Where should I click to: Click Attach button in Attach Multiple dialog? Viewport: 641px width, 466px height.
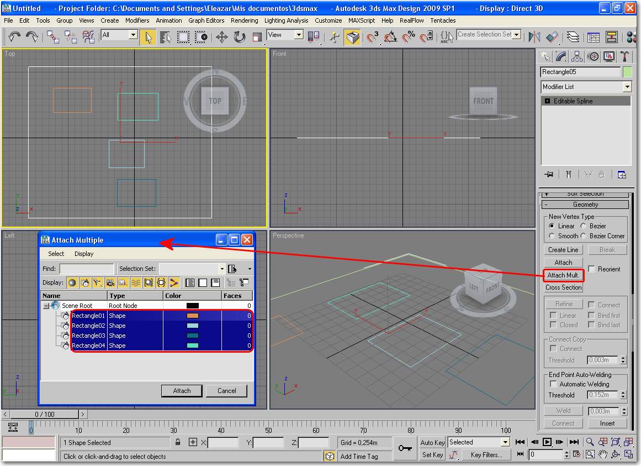coord(182,391)
